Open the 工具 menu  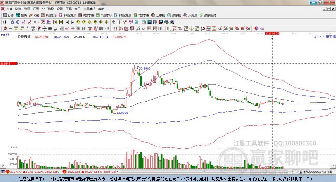tap(69, 9)
